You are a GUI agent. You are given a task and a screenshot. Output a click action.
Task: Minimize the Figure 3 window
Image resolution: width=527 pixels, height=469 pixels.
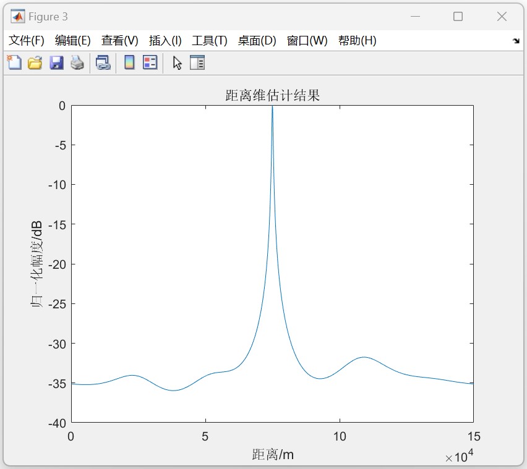pos(416,16)
